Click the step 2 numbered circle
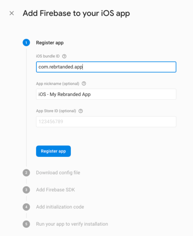 pyautogui.click(x=26, y=173)
